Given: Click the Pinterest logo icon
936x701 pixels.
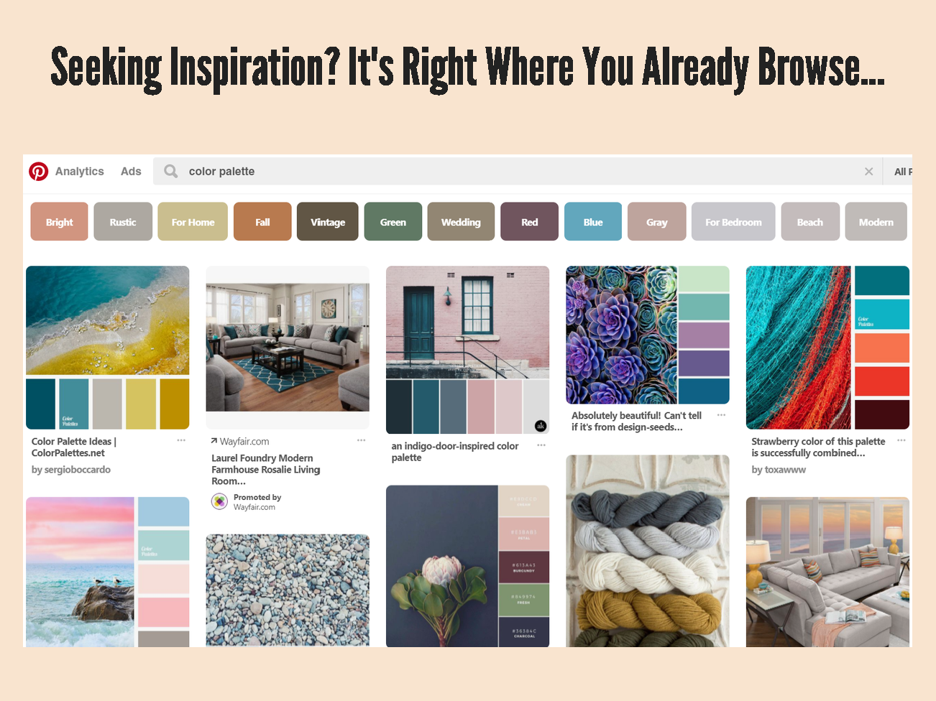Looking at the screenshot, I should [38, 172].
